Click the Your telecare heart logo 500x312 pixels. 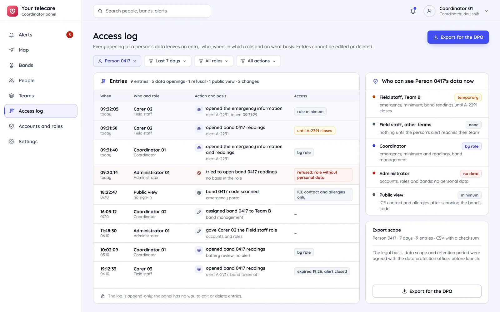tap(12, 11)
